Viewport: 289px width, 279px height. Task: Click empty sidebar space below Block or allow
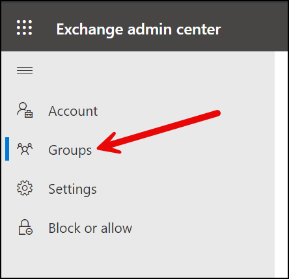pos(138,256)
